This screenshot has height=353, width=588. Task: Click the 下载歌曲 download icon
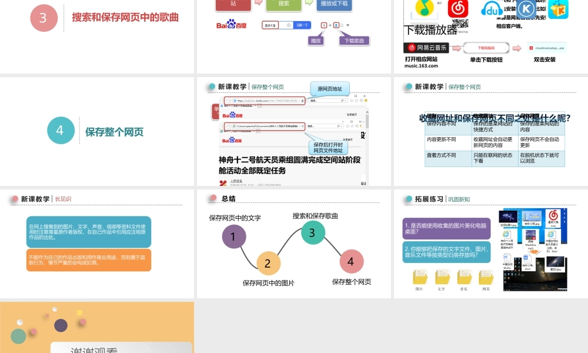[336, 25]
